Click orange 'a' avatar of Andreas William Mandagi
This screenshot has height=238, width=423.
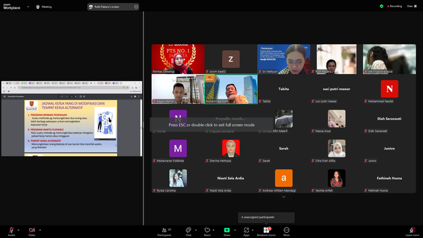(x=284, y=178)
